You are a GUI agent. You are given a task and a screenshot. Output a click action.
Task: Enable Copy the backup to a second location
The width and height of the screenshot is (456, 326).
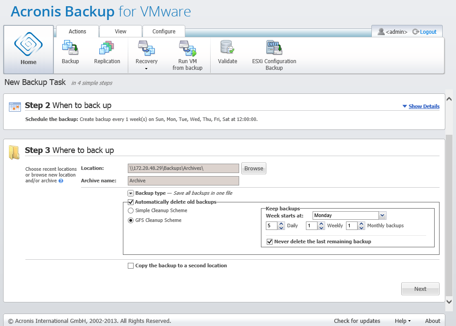click(x=131, y=266)
